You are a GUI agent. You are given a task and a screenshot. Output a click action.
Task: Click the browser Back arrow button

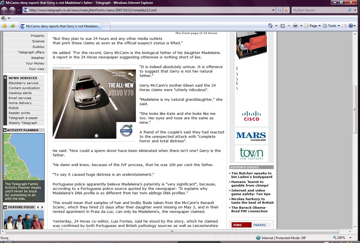click(4, 10)
